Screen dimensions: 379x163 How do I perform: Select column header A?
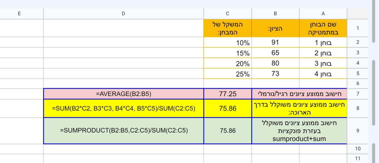[x=323, y=13]
